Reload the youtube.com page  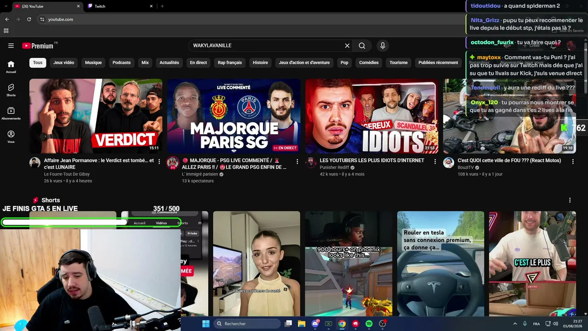(29, 19)
